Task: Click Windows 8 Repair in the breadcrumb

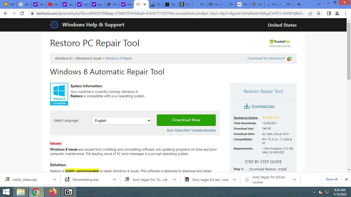Action: tap(119, 58)
